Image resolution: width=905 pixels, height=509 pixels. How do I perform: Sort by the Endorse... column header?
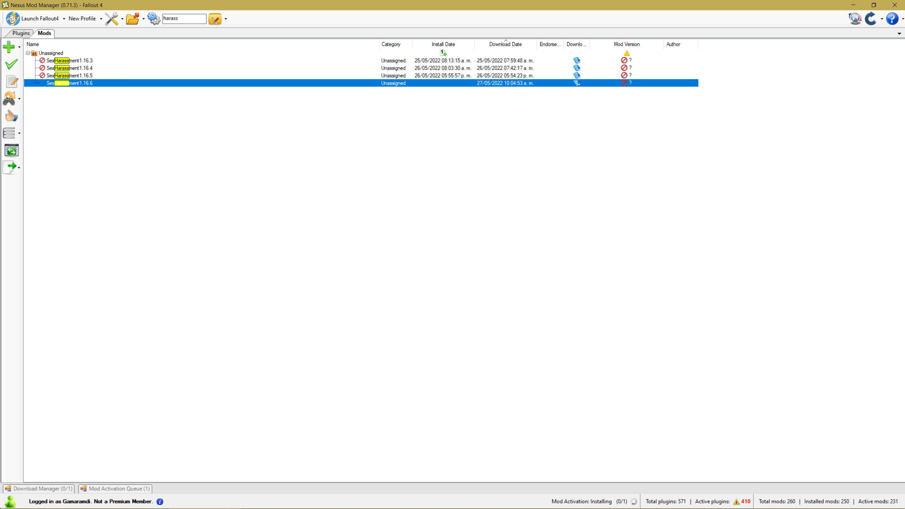point(550,44)
